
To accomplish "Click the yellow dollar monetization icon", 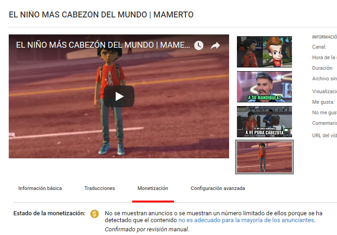I will [95, 214].
